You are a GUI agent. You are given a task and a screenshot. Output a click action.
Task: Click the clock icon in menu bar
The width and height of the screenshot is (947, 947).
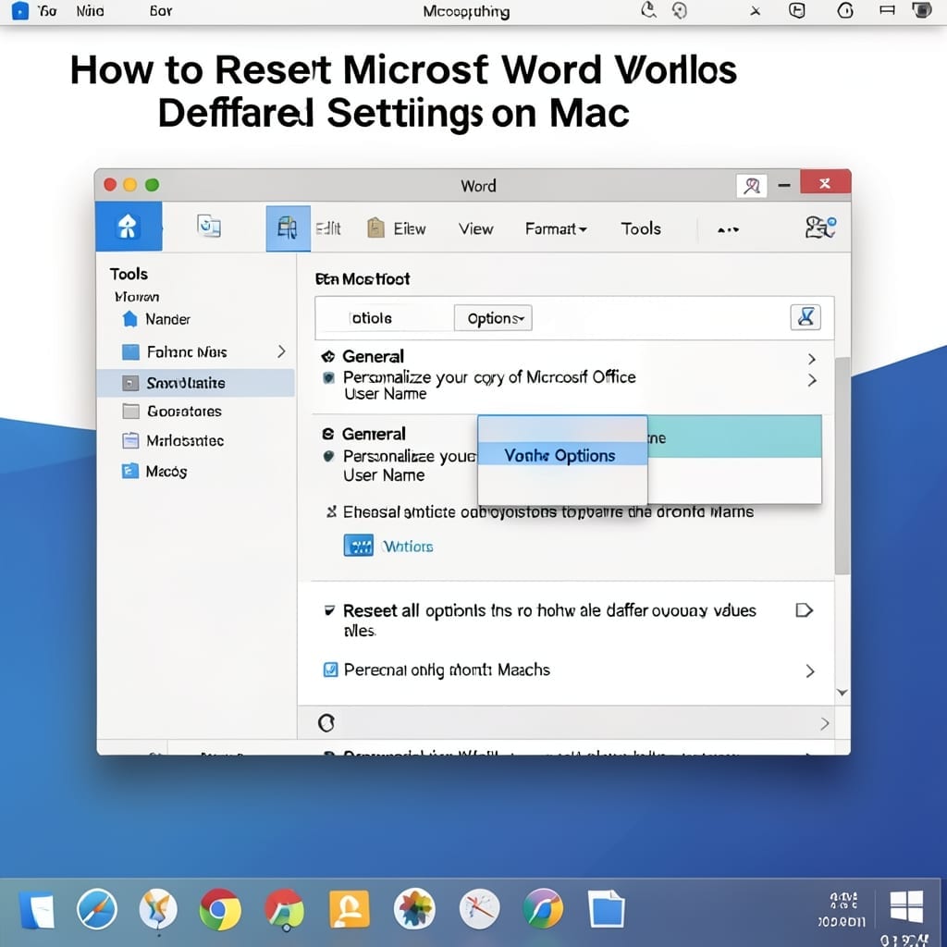(x=845, y=10)
